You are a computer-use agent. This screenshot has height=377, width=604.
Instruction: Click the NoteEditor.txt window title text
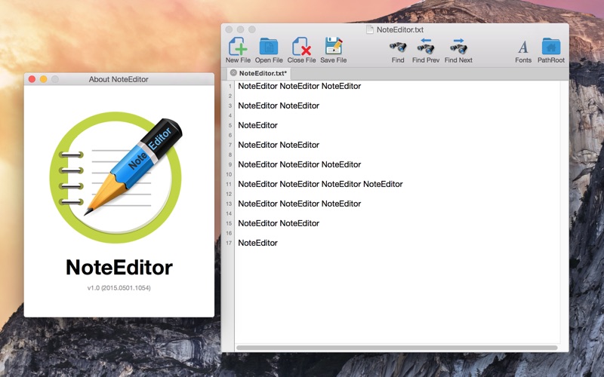point(400,29)
